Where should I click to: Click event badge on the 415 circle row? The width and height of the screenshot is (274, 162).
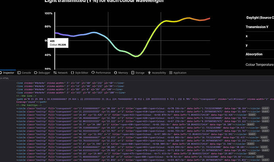point(252,115)
